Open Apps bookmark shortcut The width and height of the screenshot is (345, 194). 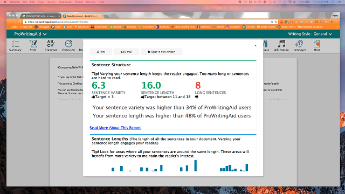[x=13, y=27]
